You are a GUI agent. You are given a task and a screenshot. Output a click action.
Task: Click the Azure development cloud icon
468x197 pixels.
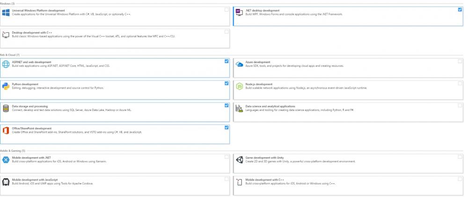click(x=239, y=64)
